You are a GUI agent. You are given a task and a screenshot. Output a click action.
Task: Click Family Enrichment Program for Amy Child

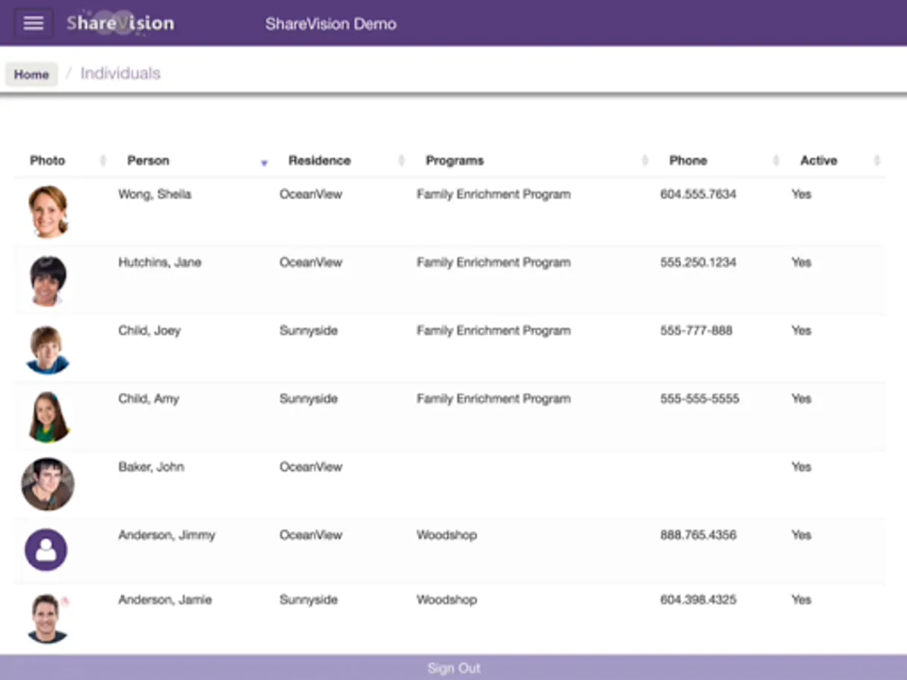(494, 398)
